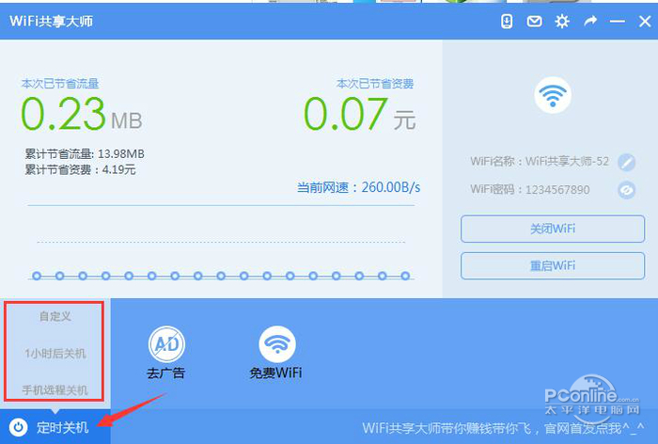Click the first data point on speed chart
Image resolution: width=658 pixels, height=444 pixels.
coord(37,276)
